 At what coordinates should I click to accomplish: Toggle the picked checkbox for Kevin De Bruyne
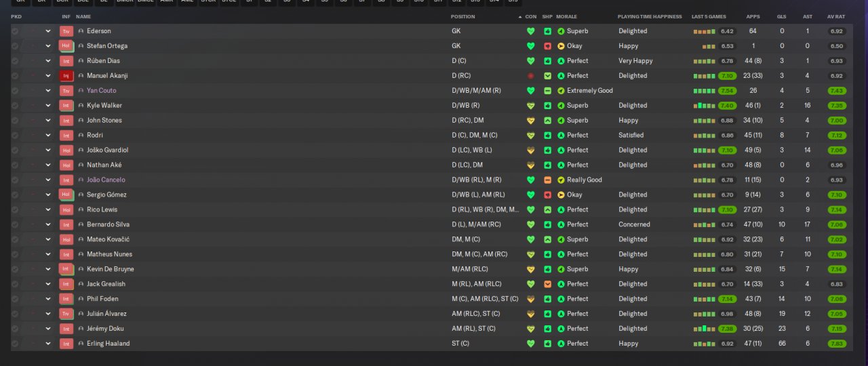(x=15, y=269)
